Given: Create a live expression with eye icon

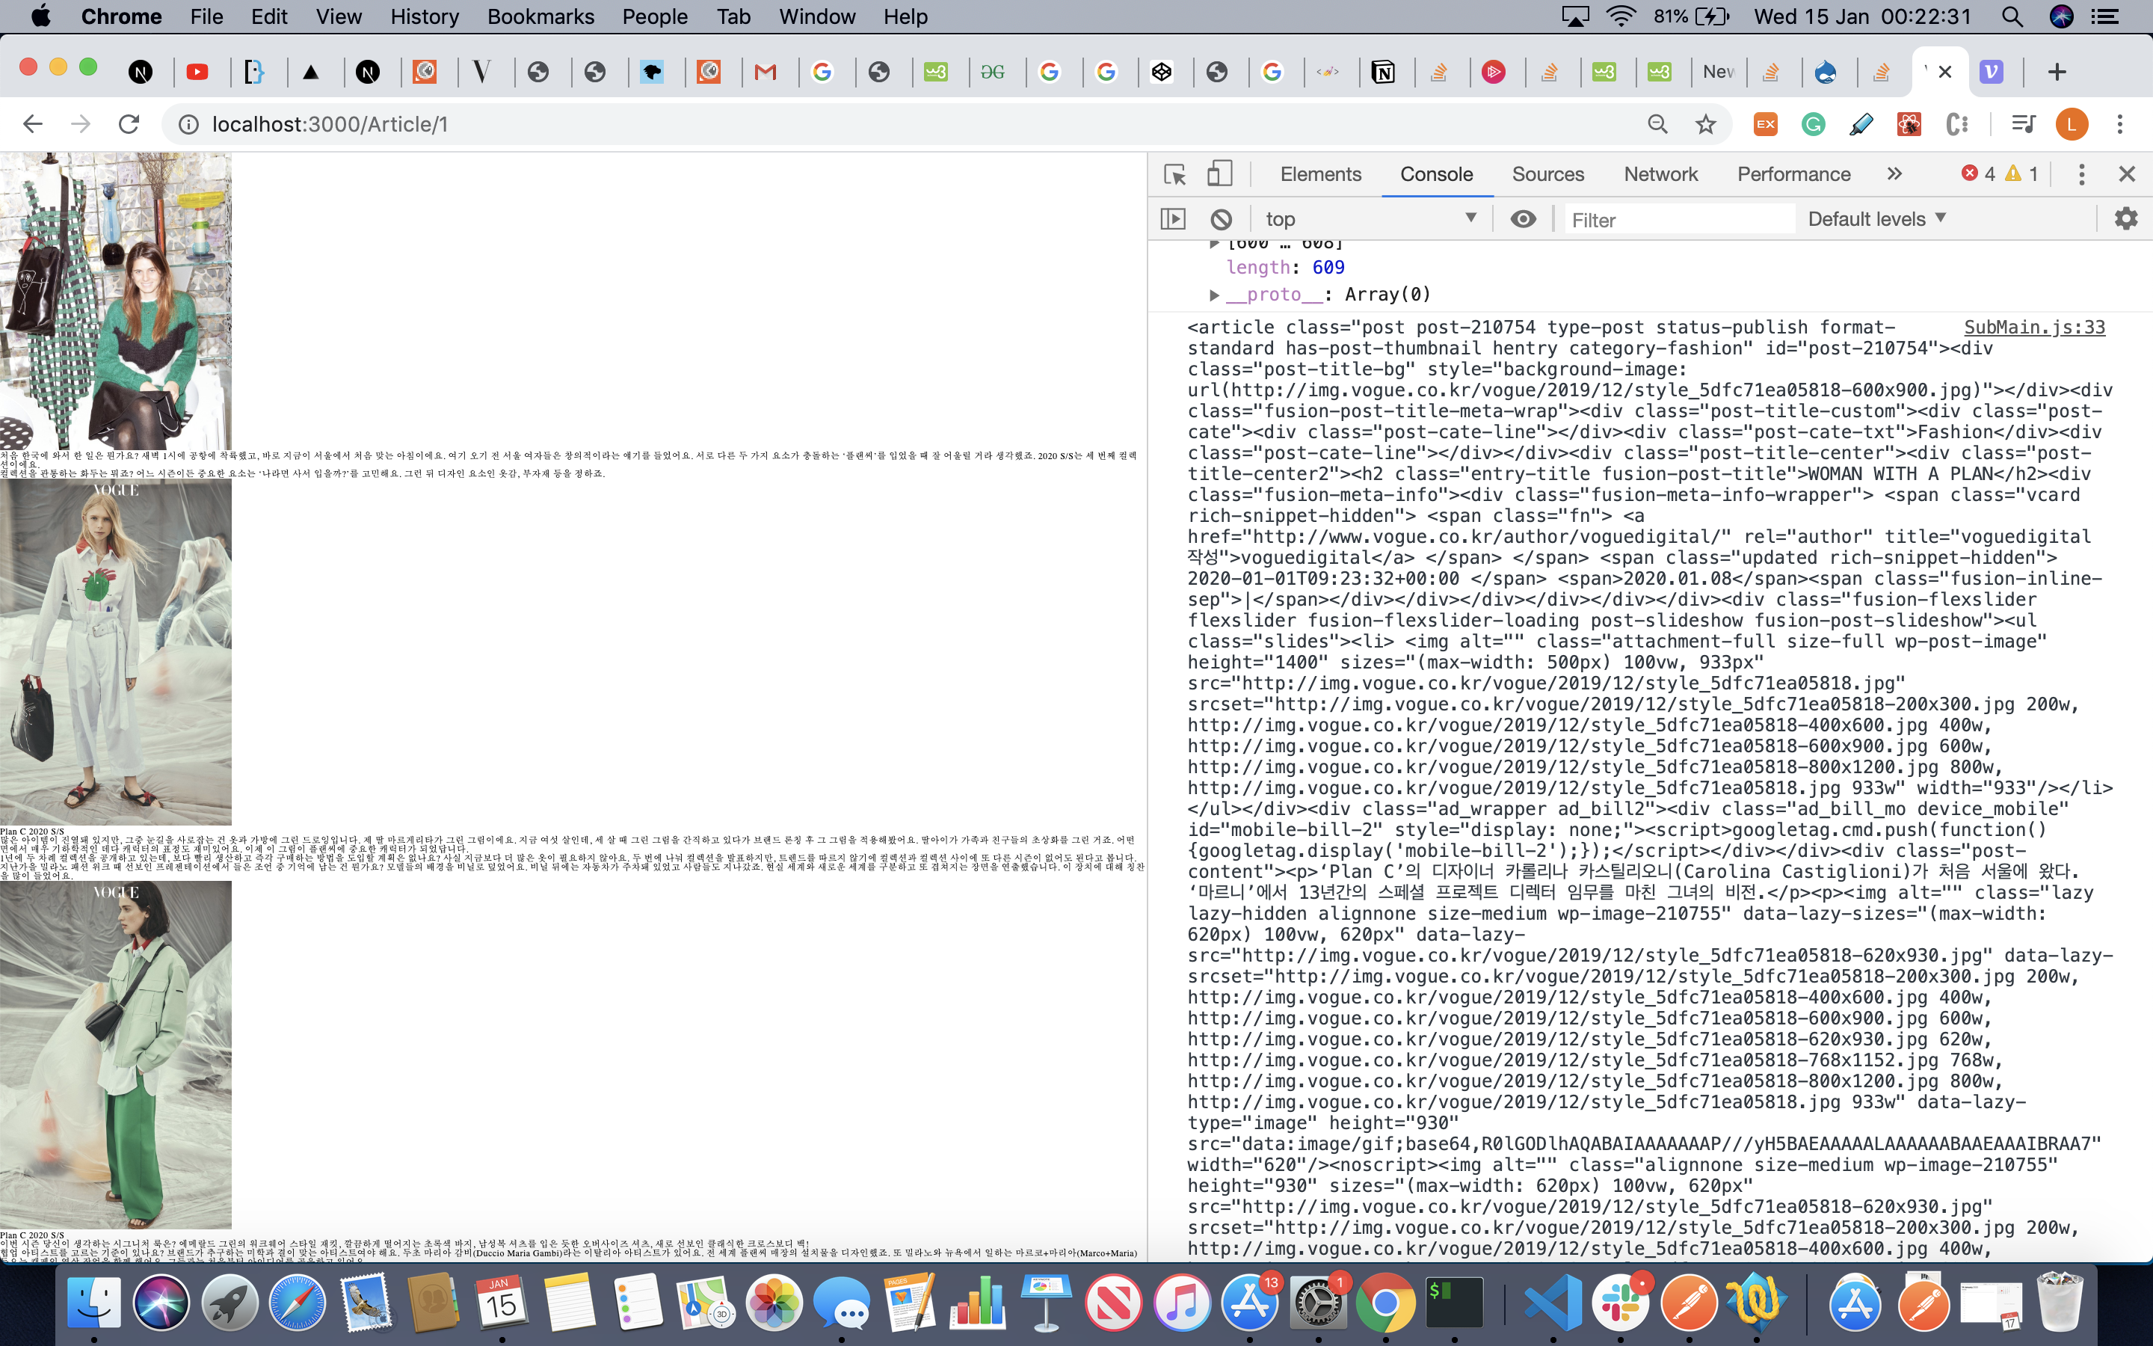Looking at the screenshot, I should coord(1523,219).
